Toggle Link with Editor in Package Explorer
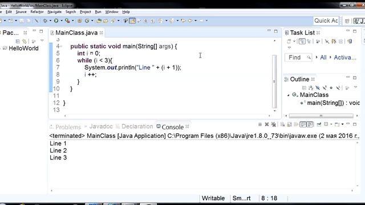The width and height of the screenshot is (365, 205). pos(25,42)
